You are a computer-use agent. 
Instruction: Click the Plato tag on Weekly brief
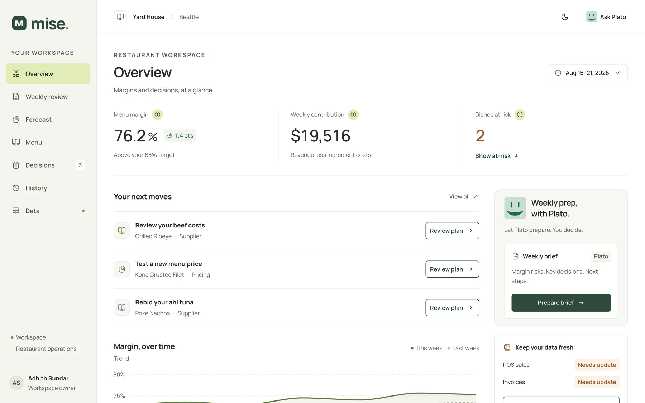pyautogui.click(x=601, y=256)
